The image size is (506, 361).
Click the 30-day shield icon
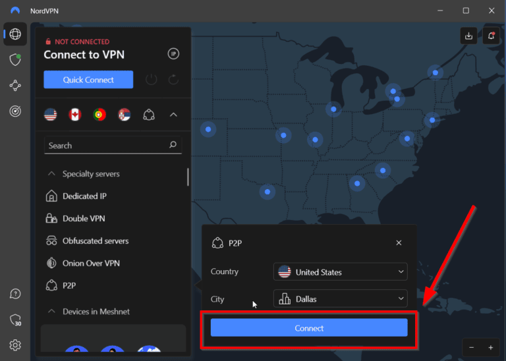pyautogui.click(x=15, y=320)
